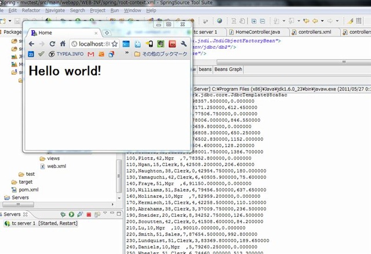Select tc server 1 in Servers view
This screenshot has height=254, width=371.
coord(35,223)
